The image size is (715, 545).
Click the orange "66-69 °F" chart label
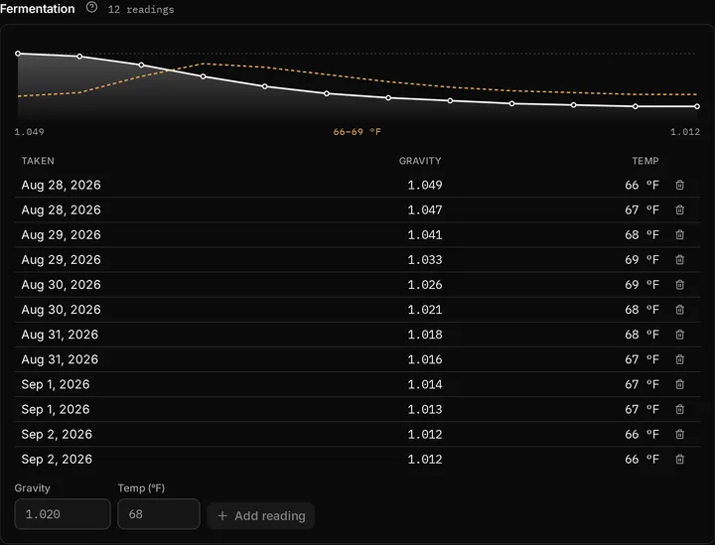[x=357, y=132]
